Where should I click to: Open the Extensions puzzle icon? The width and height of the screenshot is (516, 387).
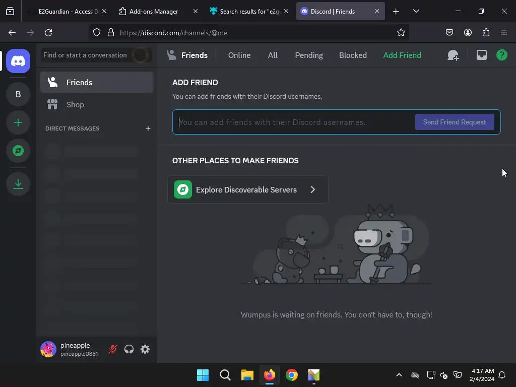(486, 32)
